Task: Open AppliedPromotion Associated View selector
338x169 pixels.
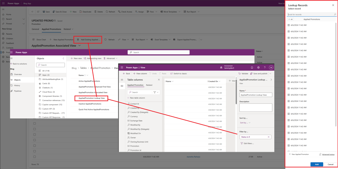Action: click(79, 46)
